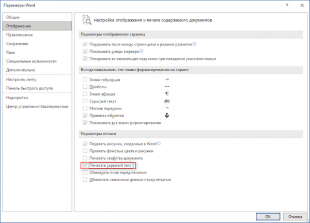Click the display settings document magnifier icon
Image resolution: width=310 pixels, height=223 pixels.
(x=87, y=20)
